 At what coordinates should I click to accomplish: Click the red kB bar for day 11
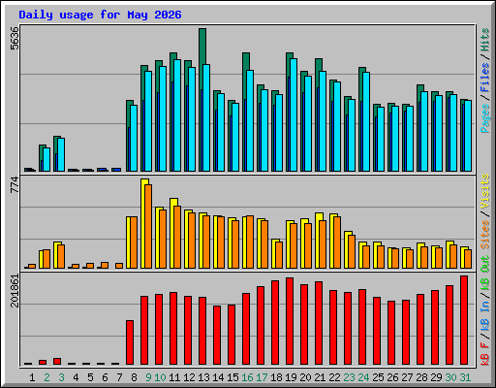pos(173,328)
